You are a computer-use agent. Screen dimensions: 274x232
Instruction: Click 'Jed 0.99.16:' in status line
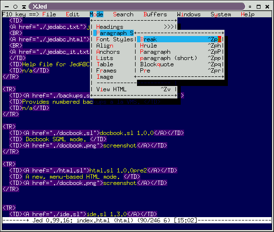tap(52, 220)
